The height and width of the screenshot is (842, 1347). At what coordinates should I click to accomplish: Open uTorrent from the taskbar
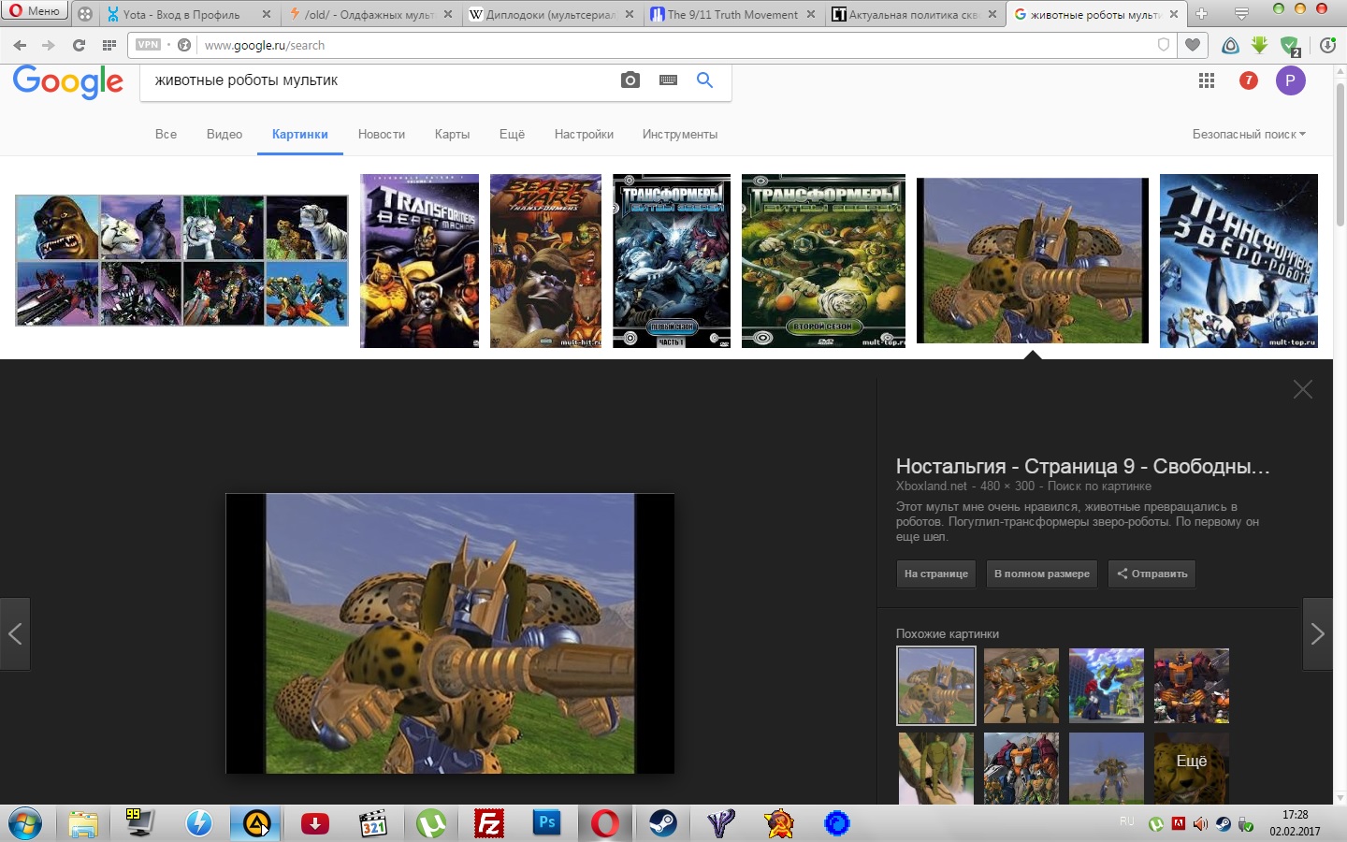tap(431, 823)
